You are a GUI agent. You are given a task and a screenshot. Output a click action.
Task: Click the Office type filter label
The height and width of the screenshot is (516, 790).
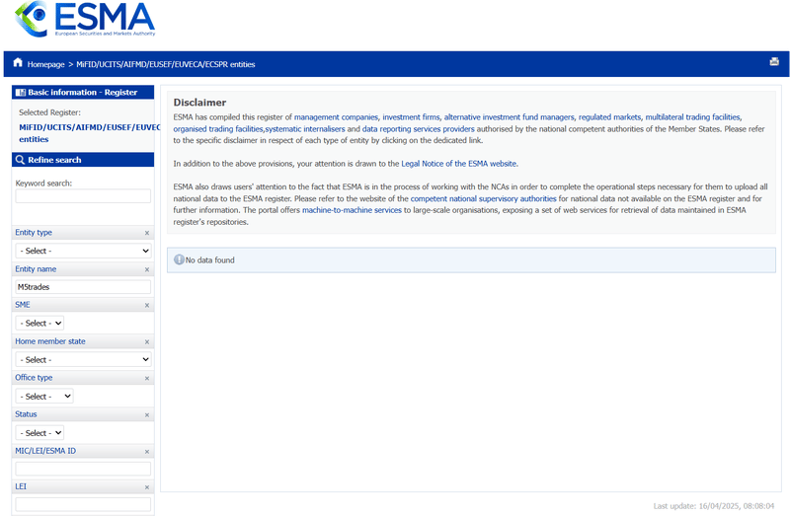click(x=34, y=378)
